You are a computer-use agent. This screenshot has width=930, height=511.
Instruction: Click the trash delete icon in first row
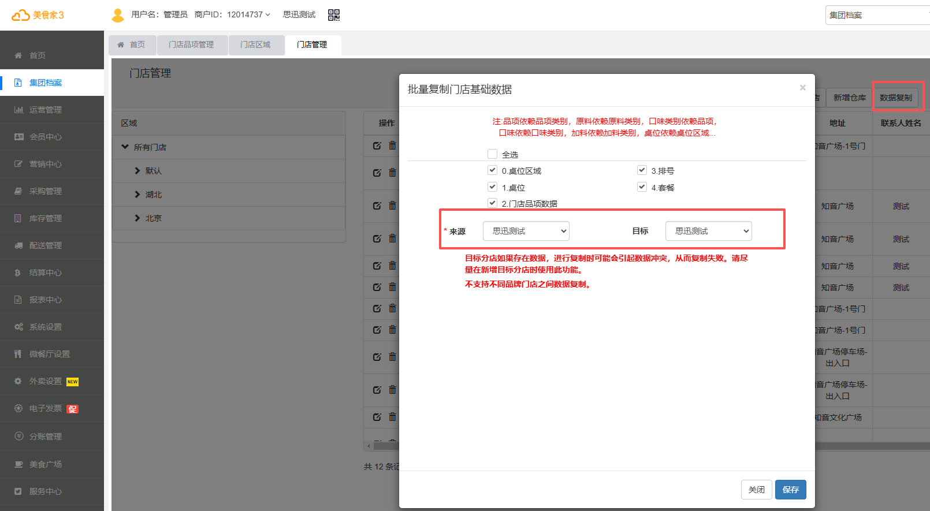(x=393, y=146)
